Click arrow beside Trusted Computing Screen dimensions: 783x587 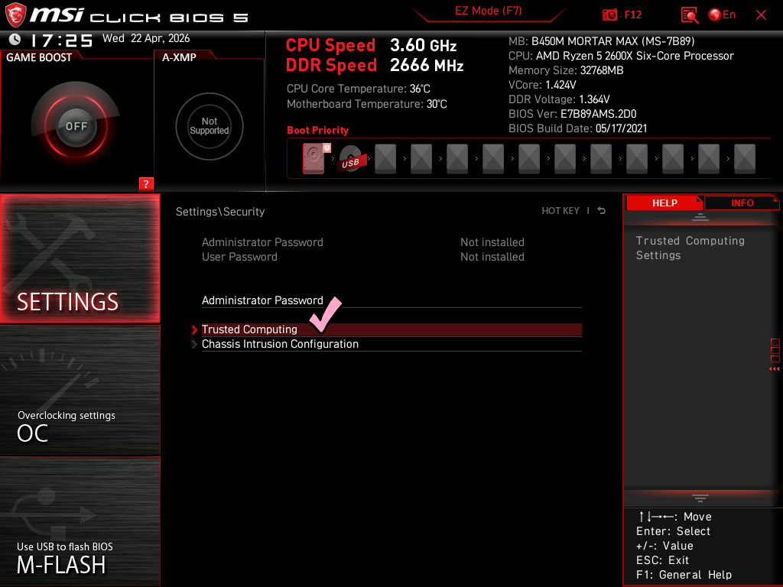(194, 329)
